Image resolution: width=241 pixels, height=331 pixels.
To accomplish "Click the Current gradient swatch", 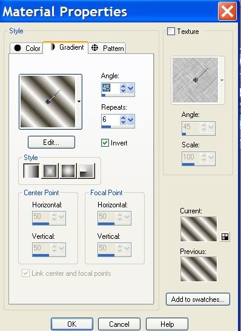I will click(x=199, y=229).
